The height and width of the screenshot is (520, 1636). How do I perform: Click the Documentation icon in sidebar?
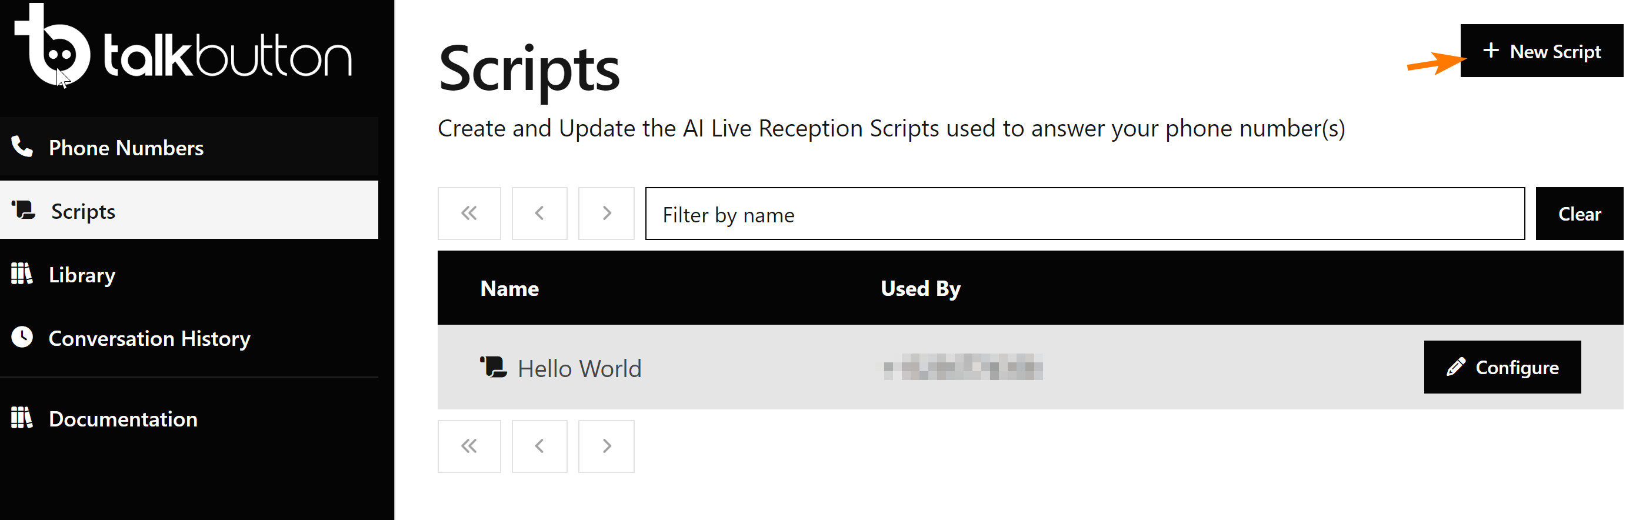tap(23, 418)
